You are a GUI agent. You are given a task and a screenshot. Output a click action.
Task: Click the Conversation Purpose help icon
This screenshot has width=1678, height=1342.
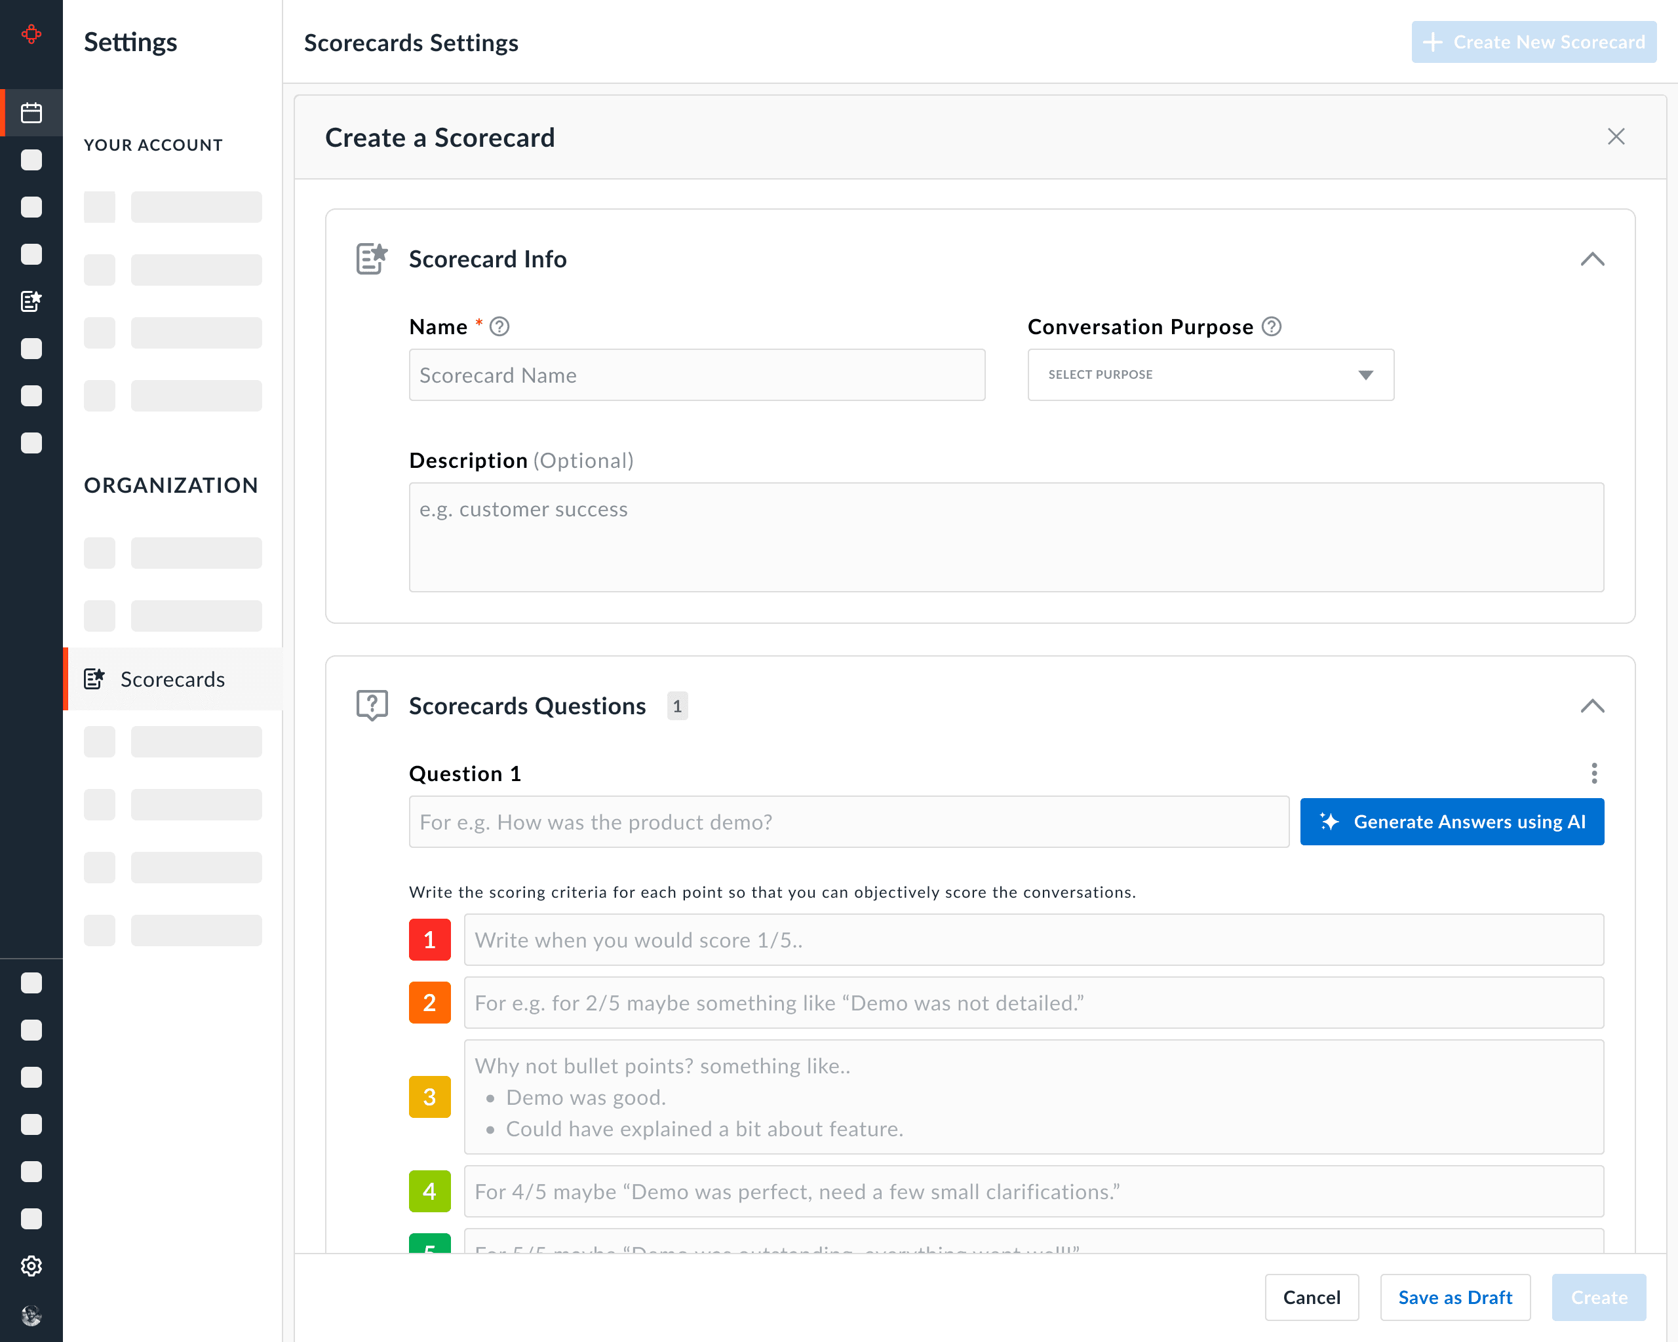coord(1271,327)
